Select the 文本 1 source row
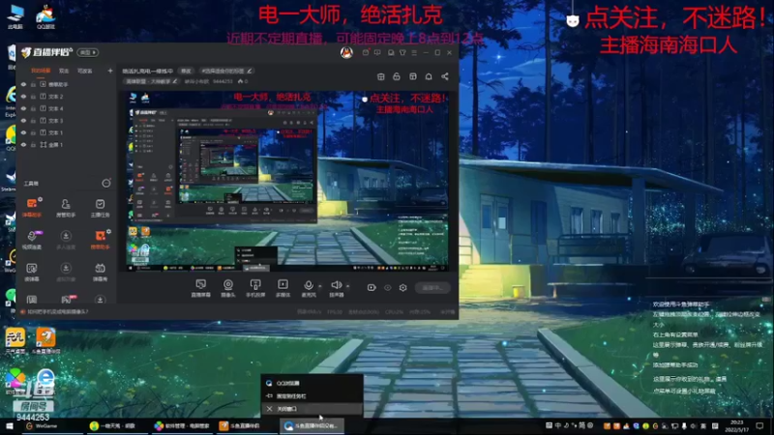The image size is (774, 435). 66,132
